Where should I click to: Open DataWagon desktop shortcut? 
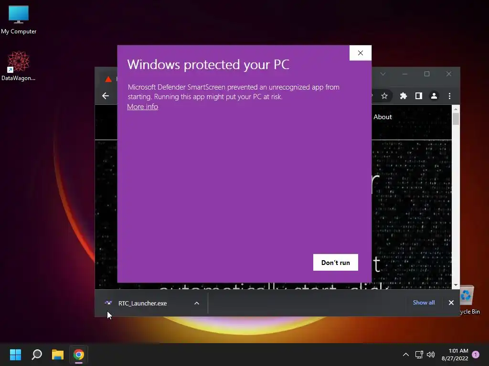click(x=19, y=66)
